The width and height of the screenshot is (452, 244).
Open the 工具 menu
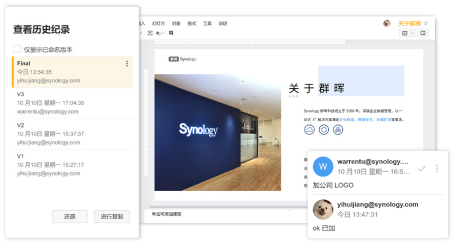[x=207, y=24]
